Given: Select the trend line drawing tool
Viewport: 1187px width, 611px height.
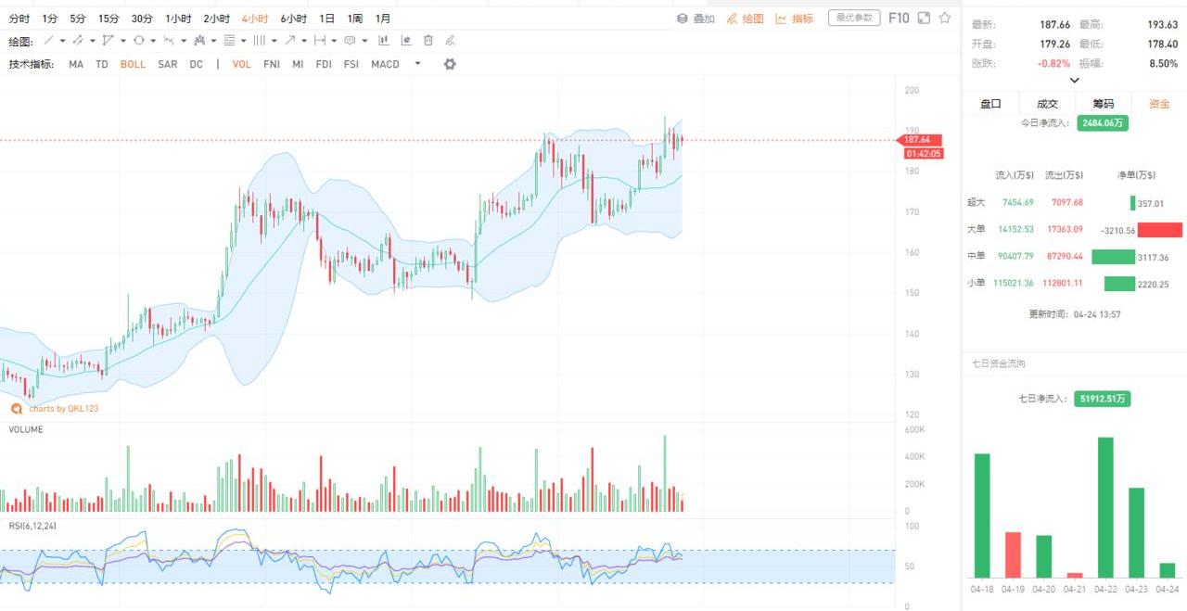Looking at the screenshot, I should click(48, 41).
